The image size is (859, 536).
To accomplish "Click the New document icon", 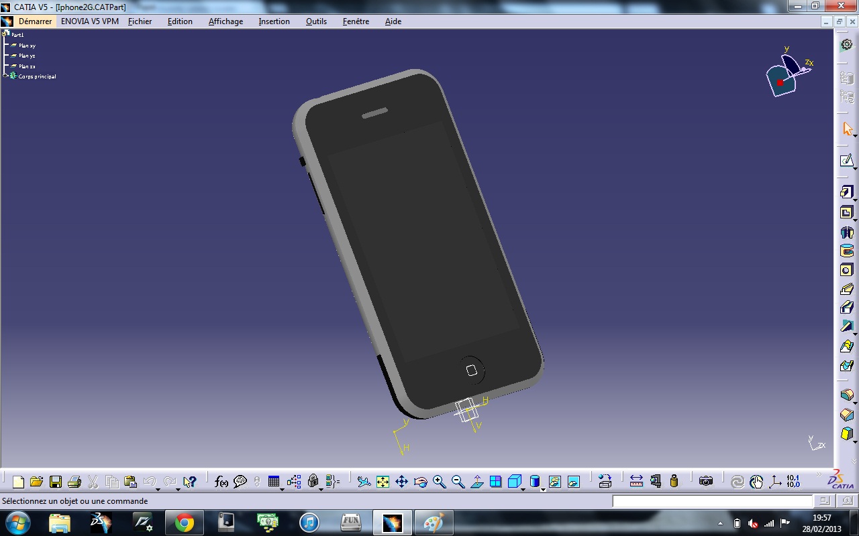I will coord(18,482).
